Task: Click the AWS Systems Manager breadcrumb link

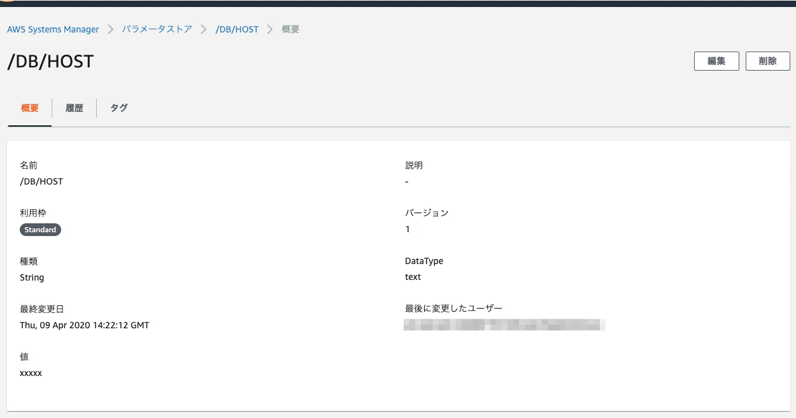Action: [x=53, y=29]
